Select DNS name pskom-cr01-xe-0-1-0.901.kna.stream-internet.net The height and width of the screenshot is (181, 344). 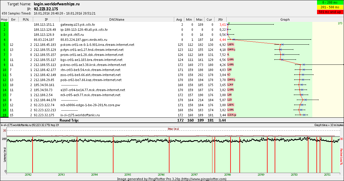[x=97, y=45]
